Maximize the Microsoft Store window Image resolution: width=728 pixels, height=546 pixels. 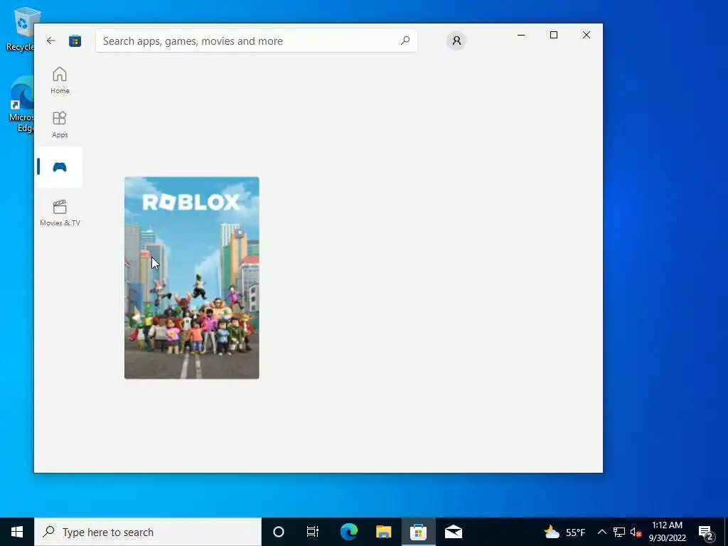point(553,36)
